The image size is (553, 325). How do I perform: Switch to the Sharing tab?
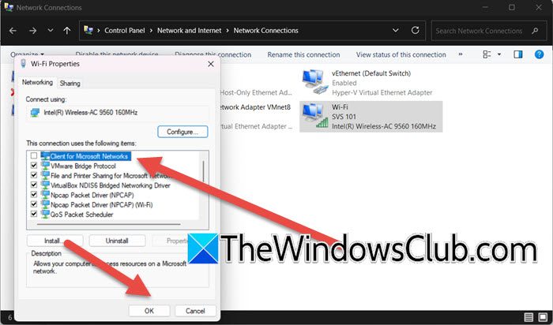pyautogui.click(x=70, y=83)
